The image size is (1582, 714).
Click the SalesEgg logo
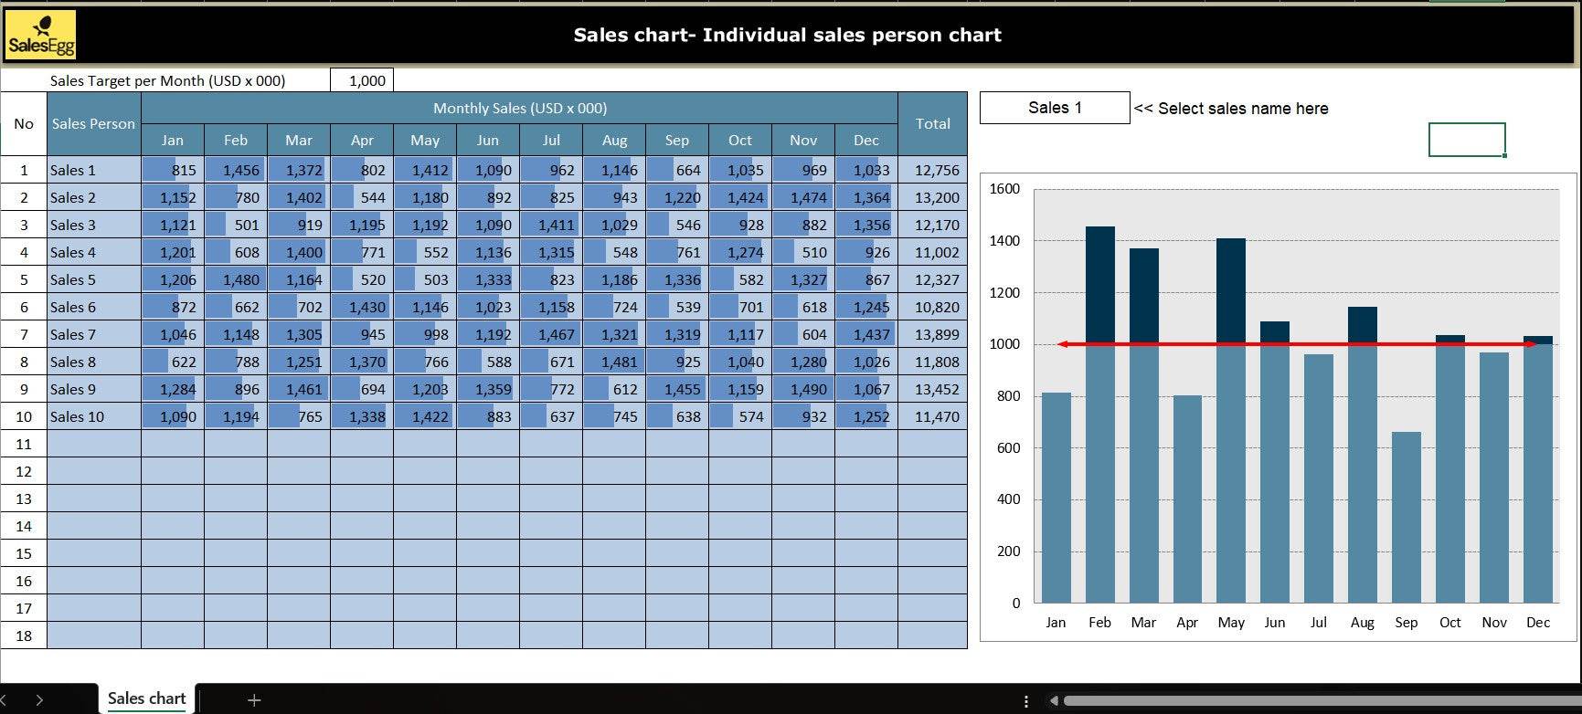pyautogui.click(x=41, y=36)
